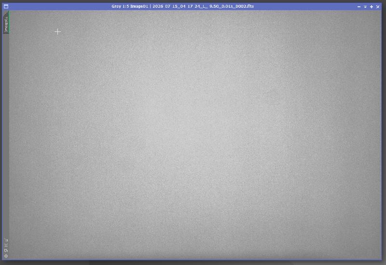Screen dimensions: 386x265
Task: Click the window menu icon in title bar
Action: [x=6, y=6]
